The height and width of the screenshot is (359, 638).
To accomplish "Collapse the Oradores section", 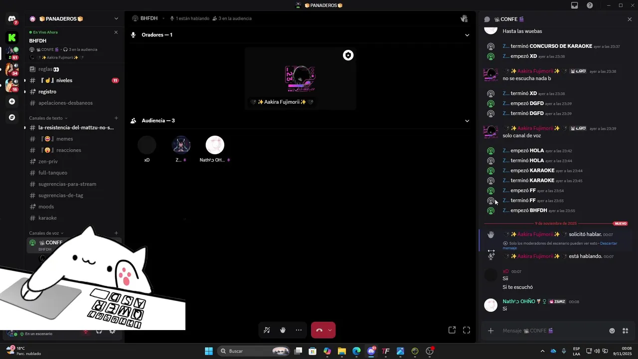I will 467,35.
